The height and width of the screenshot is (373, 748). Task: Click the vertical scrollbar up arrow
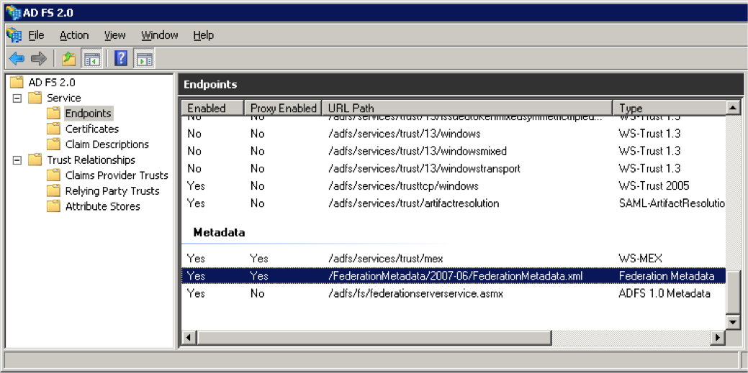733,108
